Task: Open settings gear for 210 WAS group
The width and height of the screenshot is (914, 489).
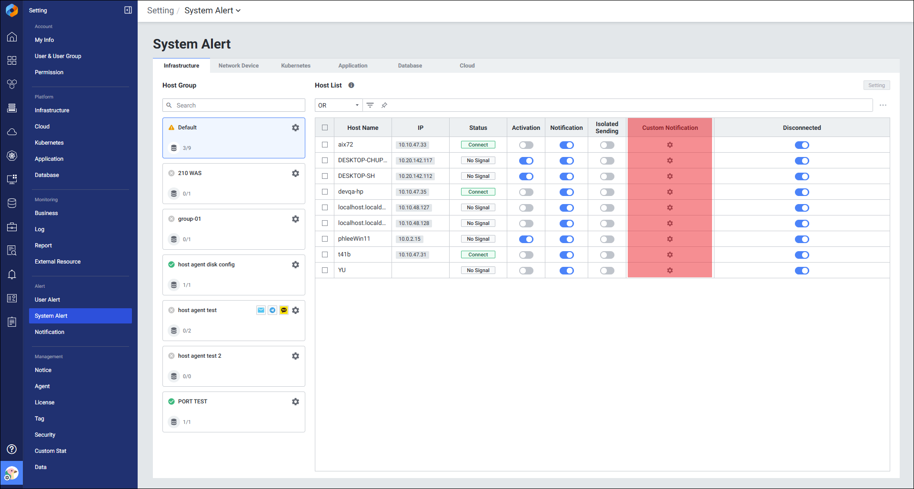Action: coord(295,174)
